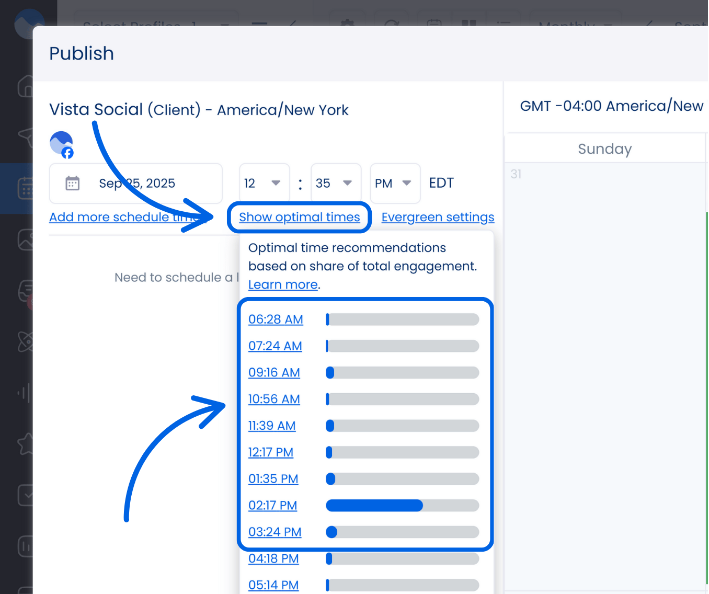Viewport: 709px width, 594px height.
Task: Open Evergreen settings
Action: pos(438,217)
